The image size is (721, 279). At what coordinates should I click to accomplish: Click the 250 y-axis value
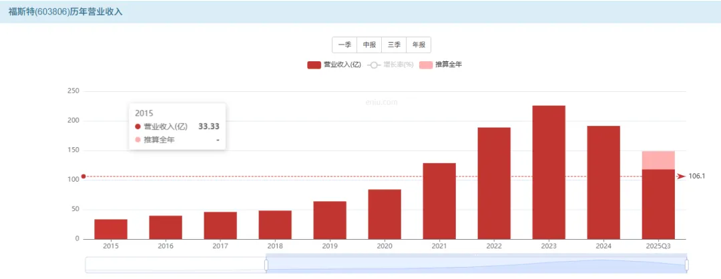73,91
